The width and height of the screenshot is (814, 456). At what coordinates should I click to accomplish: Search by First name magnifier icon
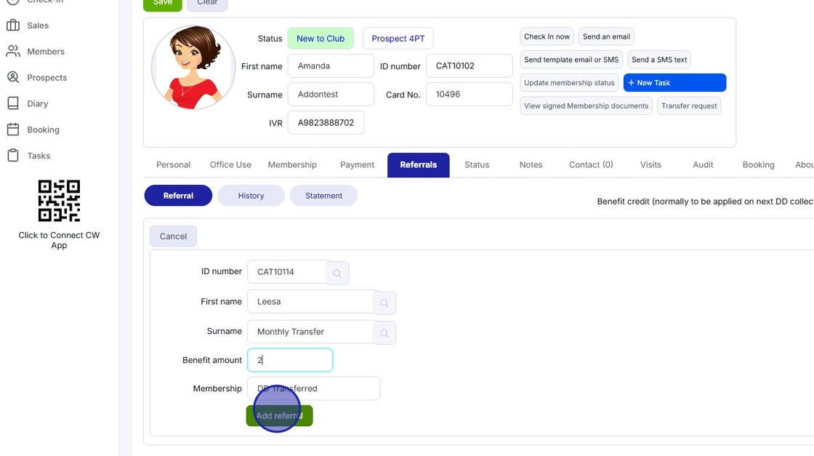click(x=384, y=303)
